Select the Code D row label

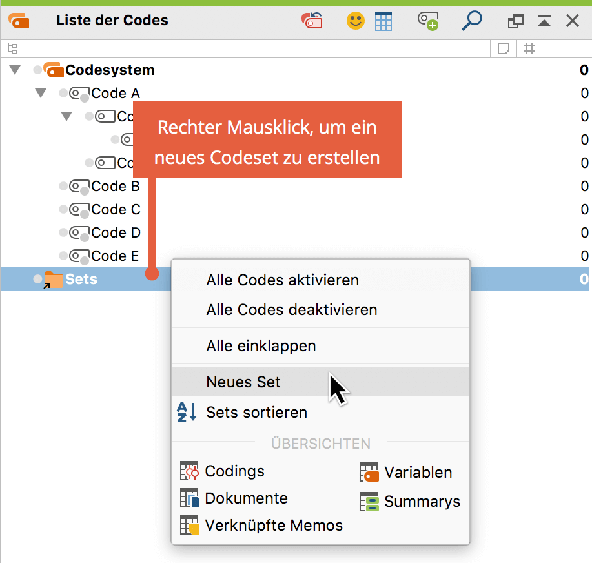[x=116, y=232]
